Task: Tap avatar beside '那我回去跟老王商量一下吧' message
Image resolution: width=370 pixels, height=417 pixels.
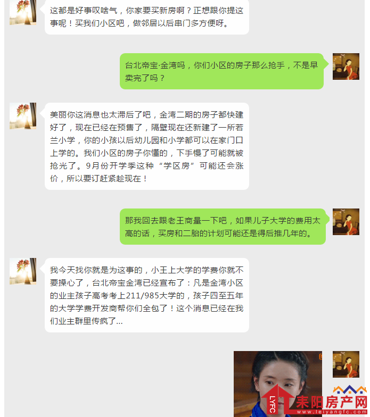Action: click(346, 222)
